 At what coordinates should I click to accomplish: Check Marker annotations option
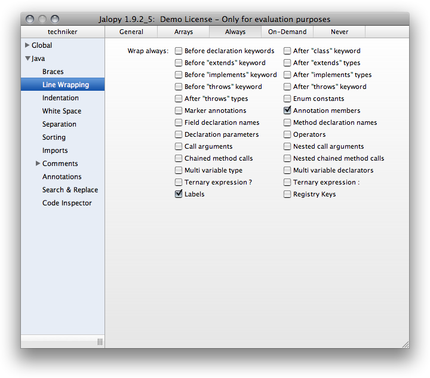coord(179,110)
